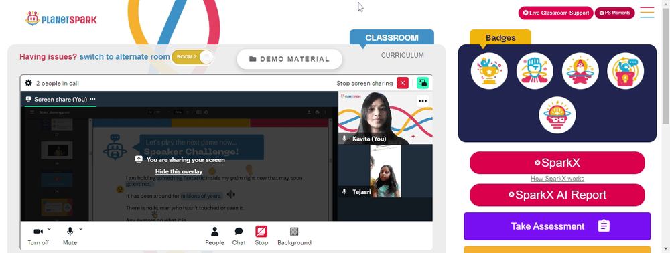
Task: Click the rotate icon in shared PDF toolbar
Action: tap(206, 112)
